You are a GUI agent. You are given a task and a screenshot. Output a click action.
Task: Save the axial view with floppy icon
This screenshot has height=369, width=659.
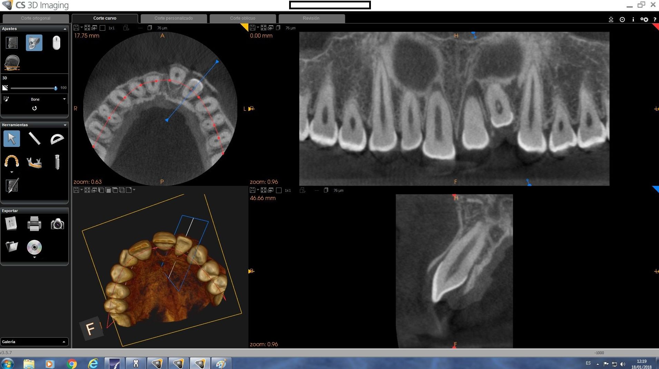[x=76, y=28]
